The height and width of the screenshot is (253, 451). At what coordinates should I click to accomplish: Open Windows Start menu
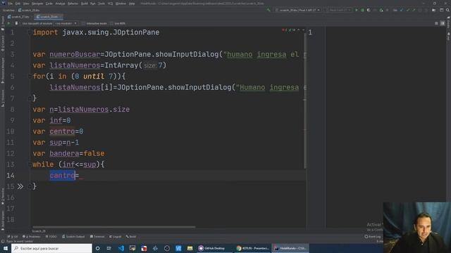tap(6, 248)
